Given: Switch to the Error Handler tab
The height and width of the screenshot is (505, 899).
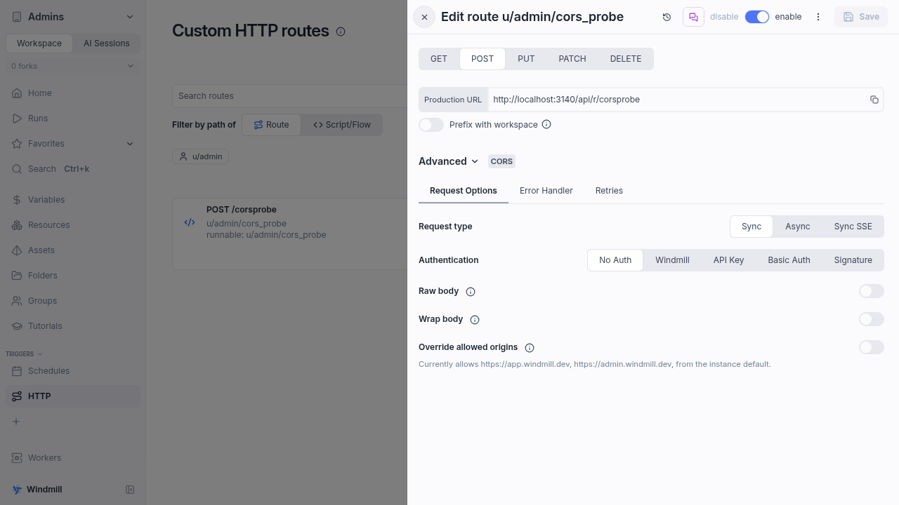Looking at the screenshot, I should click(x=546, y=191).
